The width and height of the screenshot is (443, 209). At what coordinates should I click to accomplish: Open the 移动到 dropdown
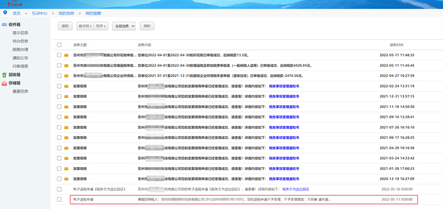tap(85, 26)
